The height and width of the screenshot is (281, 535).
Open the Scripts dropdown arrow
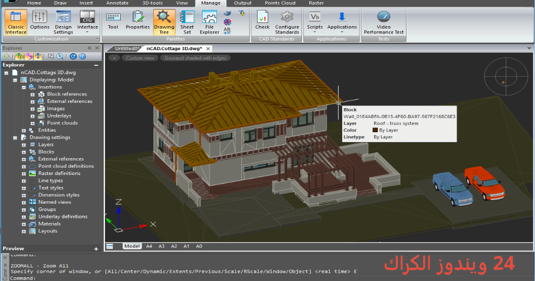pos(315,32)
